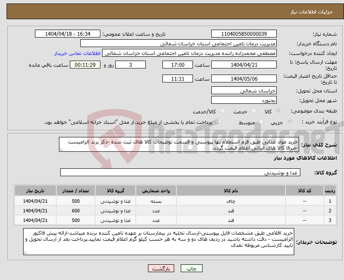Click the announcement date field 1404/04/18 - 16:34
The width and height of the screenshot is (344, 280).
68,34
